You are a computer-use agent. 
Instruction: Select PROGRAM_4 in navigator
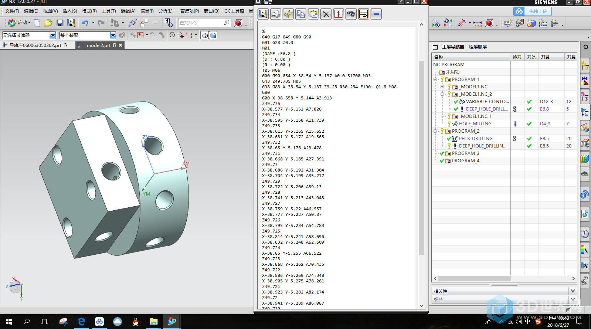(x=465, y=161)
